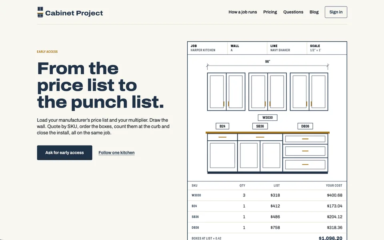Click the quantity 3 for W3030
This screenshot has height=240, width=384.
[244, 195]
